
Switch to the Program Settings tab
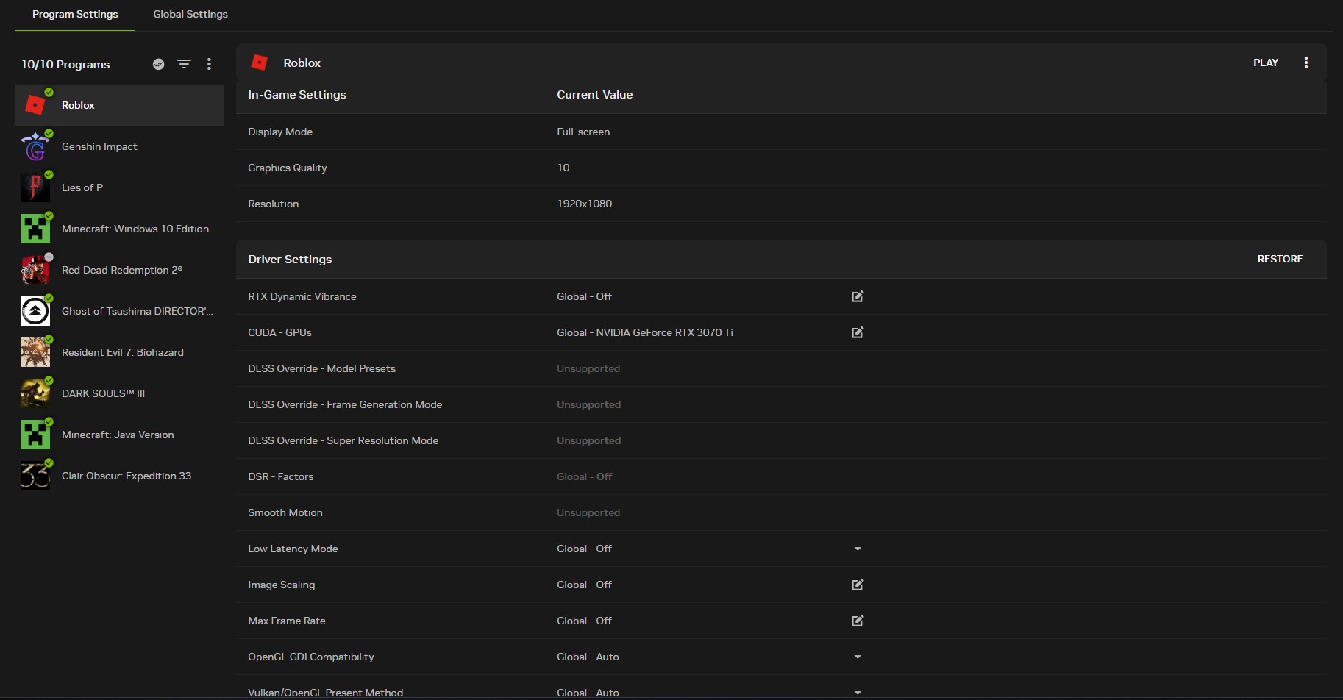tap(75, 14)
